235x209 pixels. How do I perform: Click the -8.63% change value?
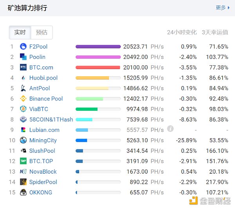[x=188, y=119]
